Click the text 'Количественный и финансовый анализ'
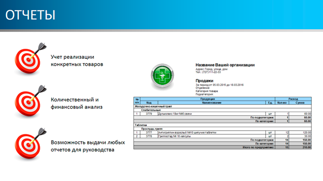The image size is (323, 181). (77, 103)
